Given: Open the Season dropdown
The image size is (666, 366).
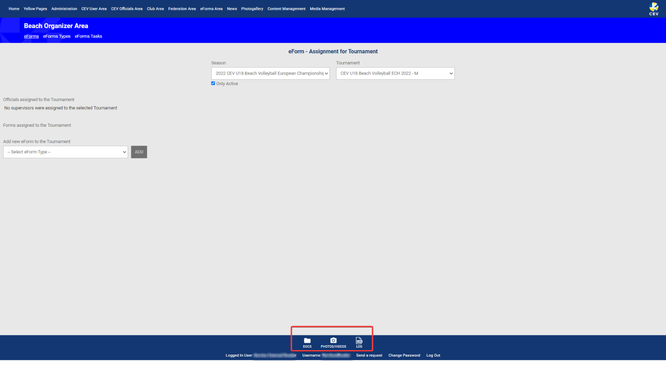Looking at the screenshot, I should coord(271,73).
